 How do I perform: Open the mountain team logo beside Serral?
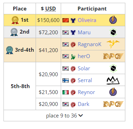pos(113,80)
